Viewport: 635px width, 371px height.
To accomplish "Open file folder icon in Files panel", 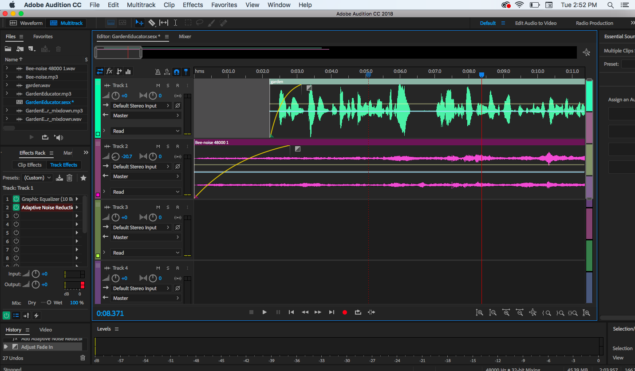I will (x=8, y=49).
